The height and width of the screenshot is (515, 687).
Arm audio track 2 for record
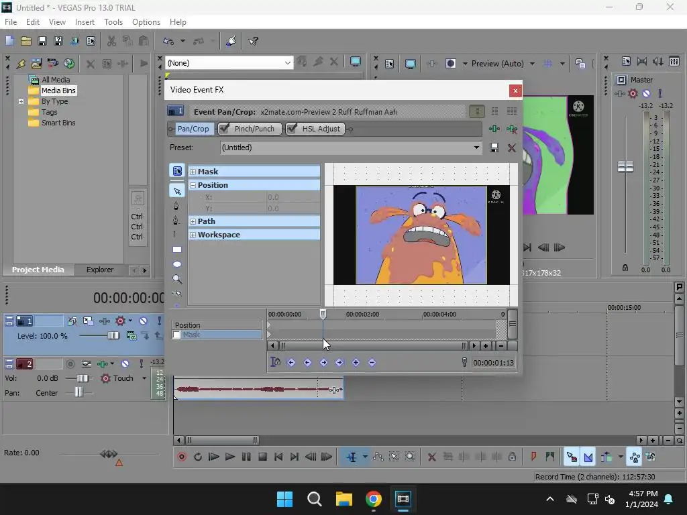(x=70, y=364)
